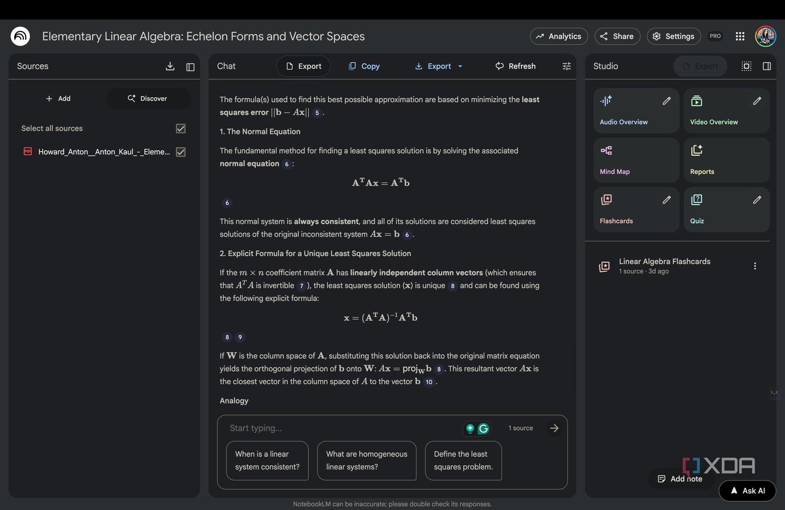Open the Google apps grid
785x510 pixels.
[740, 37]
